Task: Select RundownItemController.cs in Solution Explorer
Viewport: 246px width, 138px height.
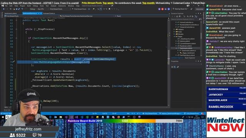Action: (x=189, y=25)
